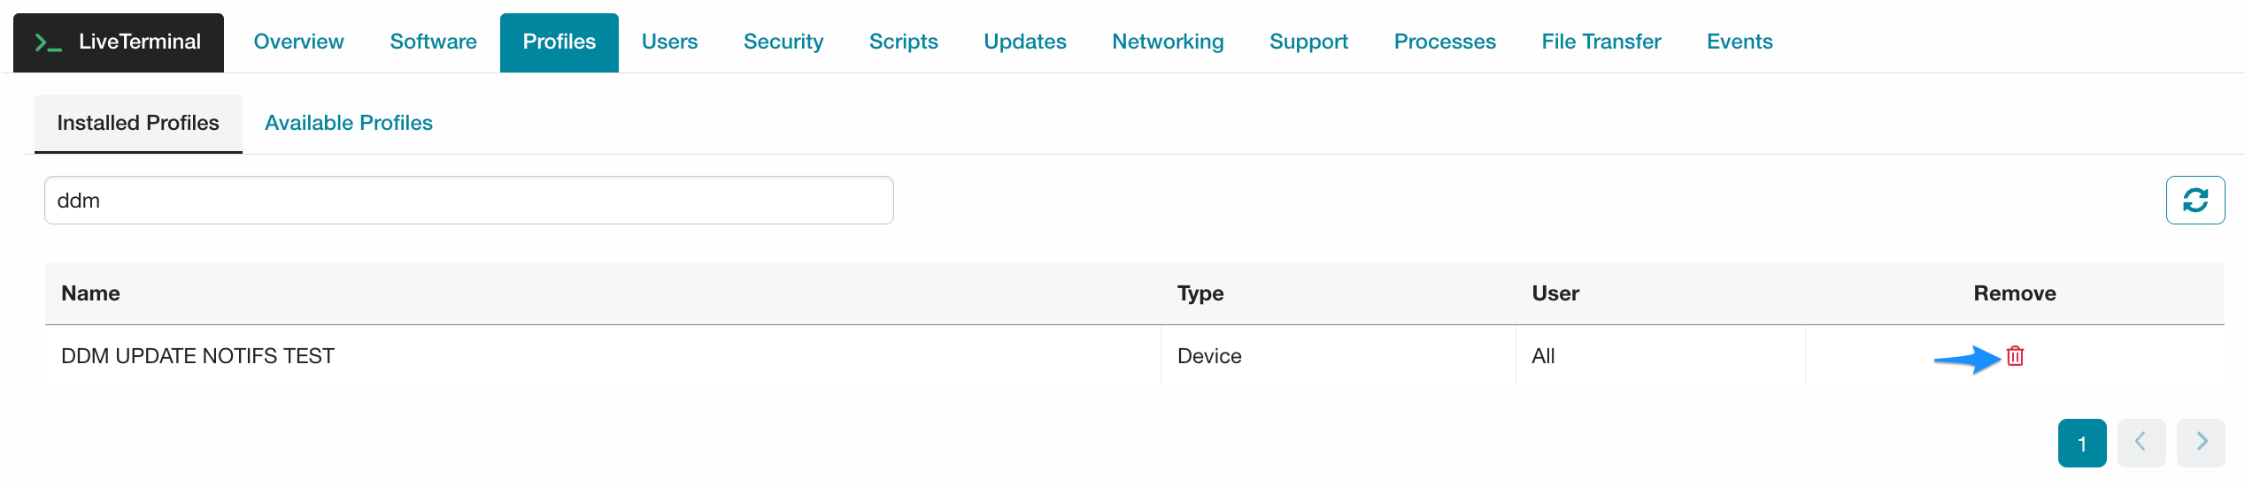The width and height of the screenshot is (2245, 486).
Task: Refresh the installed profiles list
Action: (x=2195, y=201)
